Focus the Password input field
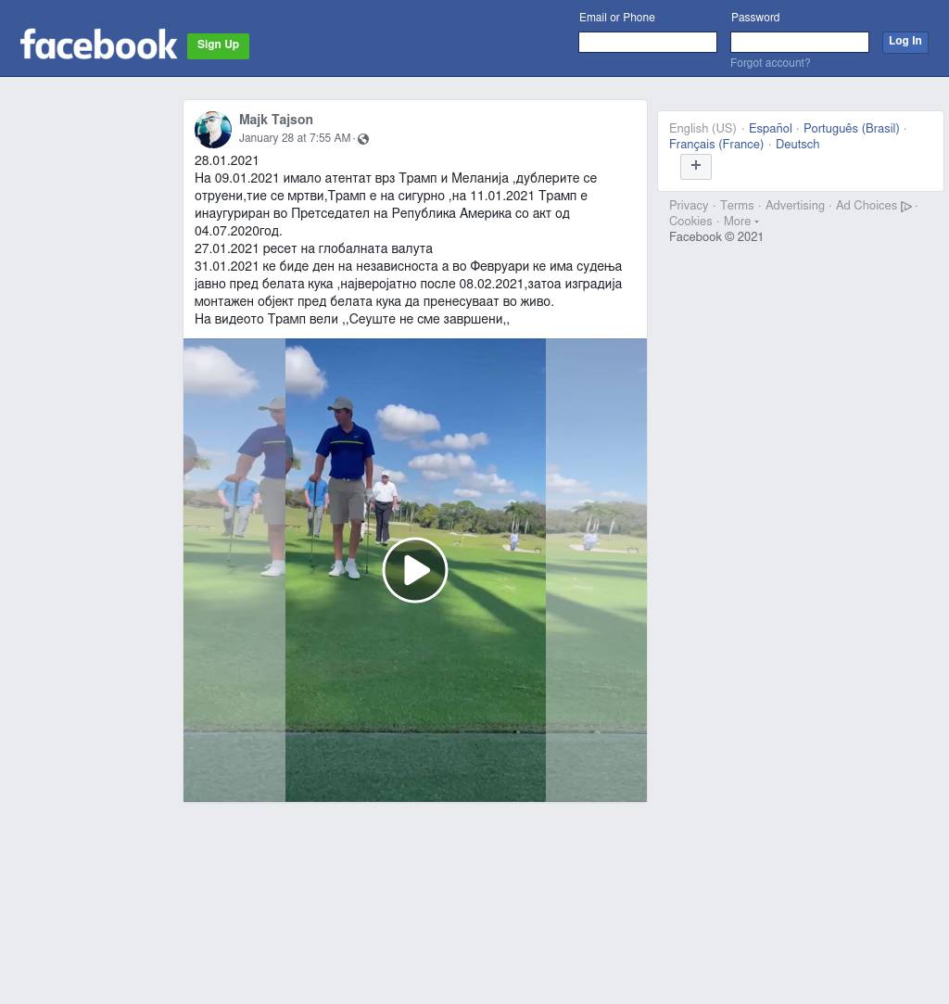 click(x=799, y=43)
